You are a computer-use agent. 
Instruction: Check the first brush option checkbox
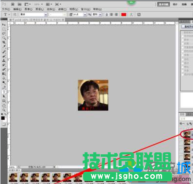pyautogui.click(x=183, y=36)
